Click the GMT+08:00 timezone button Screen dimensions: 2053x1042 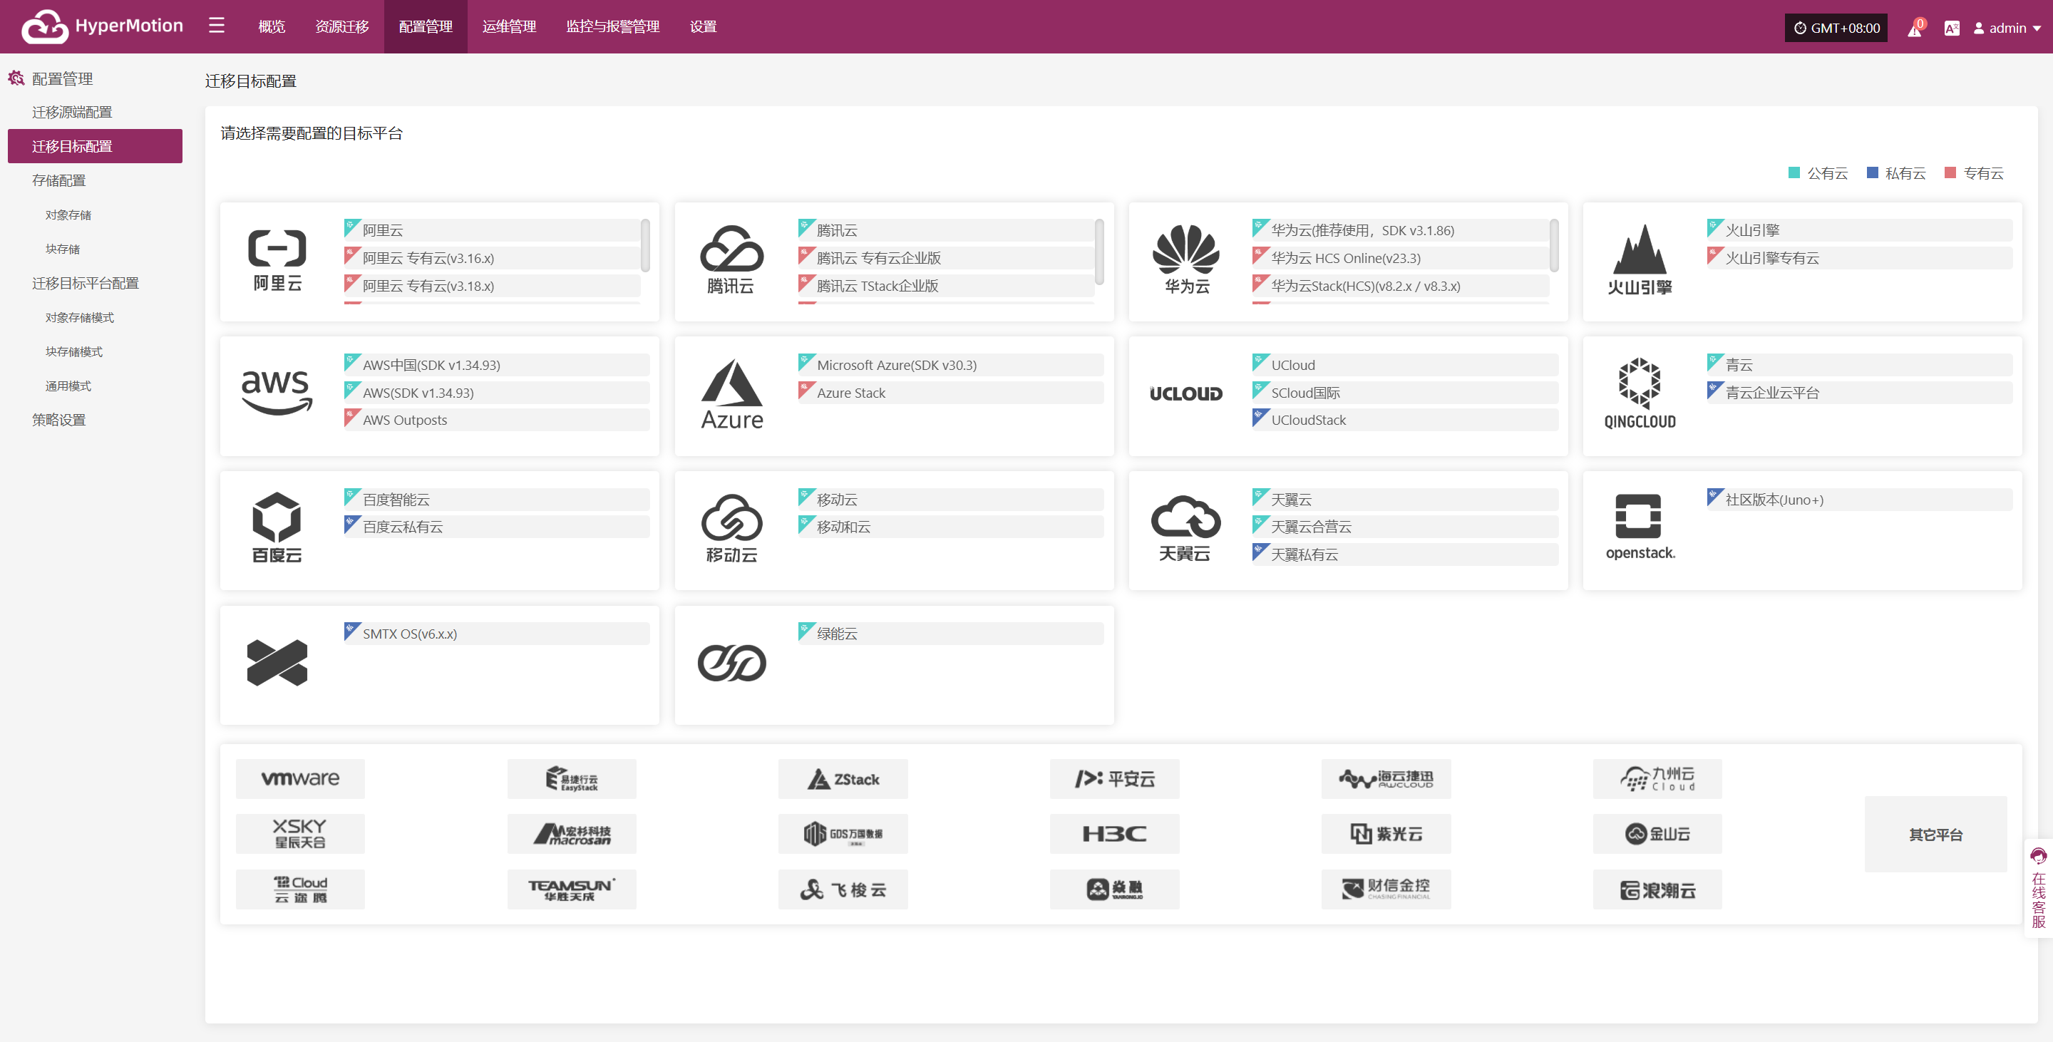[1836, 28]
